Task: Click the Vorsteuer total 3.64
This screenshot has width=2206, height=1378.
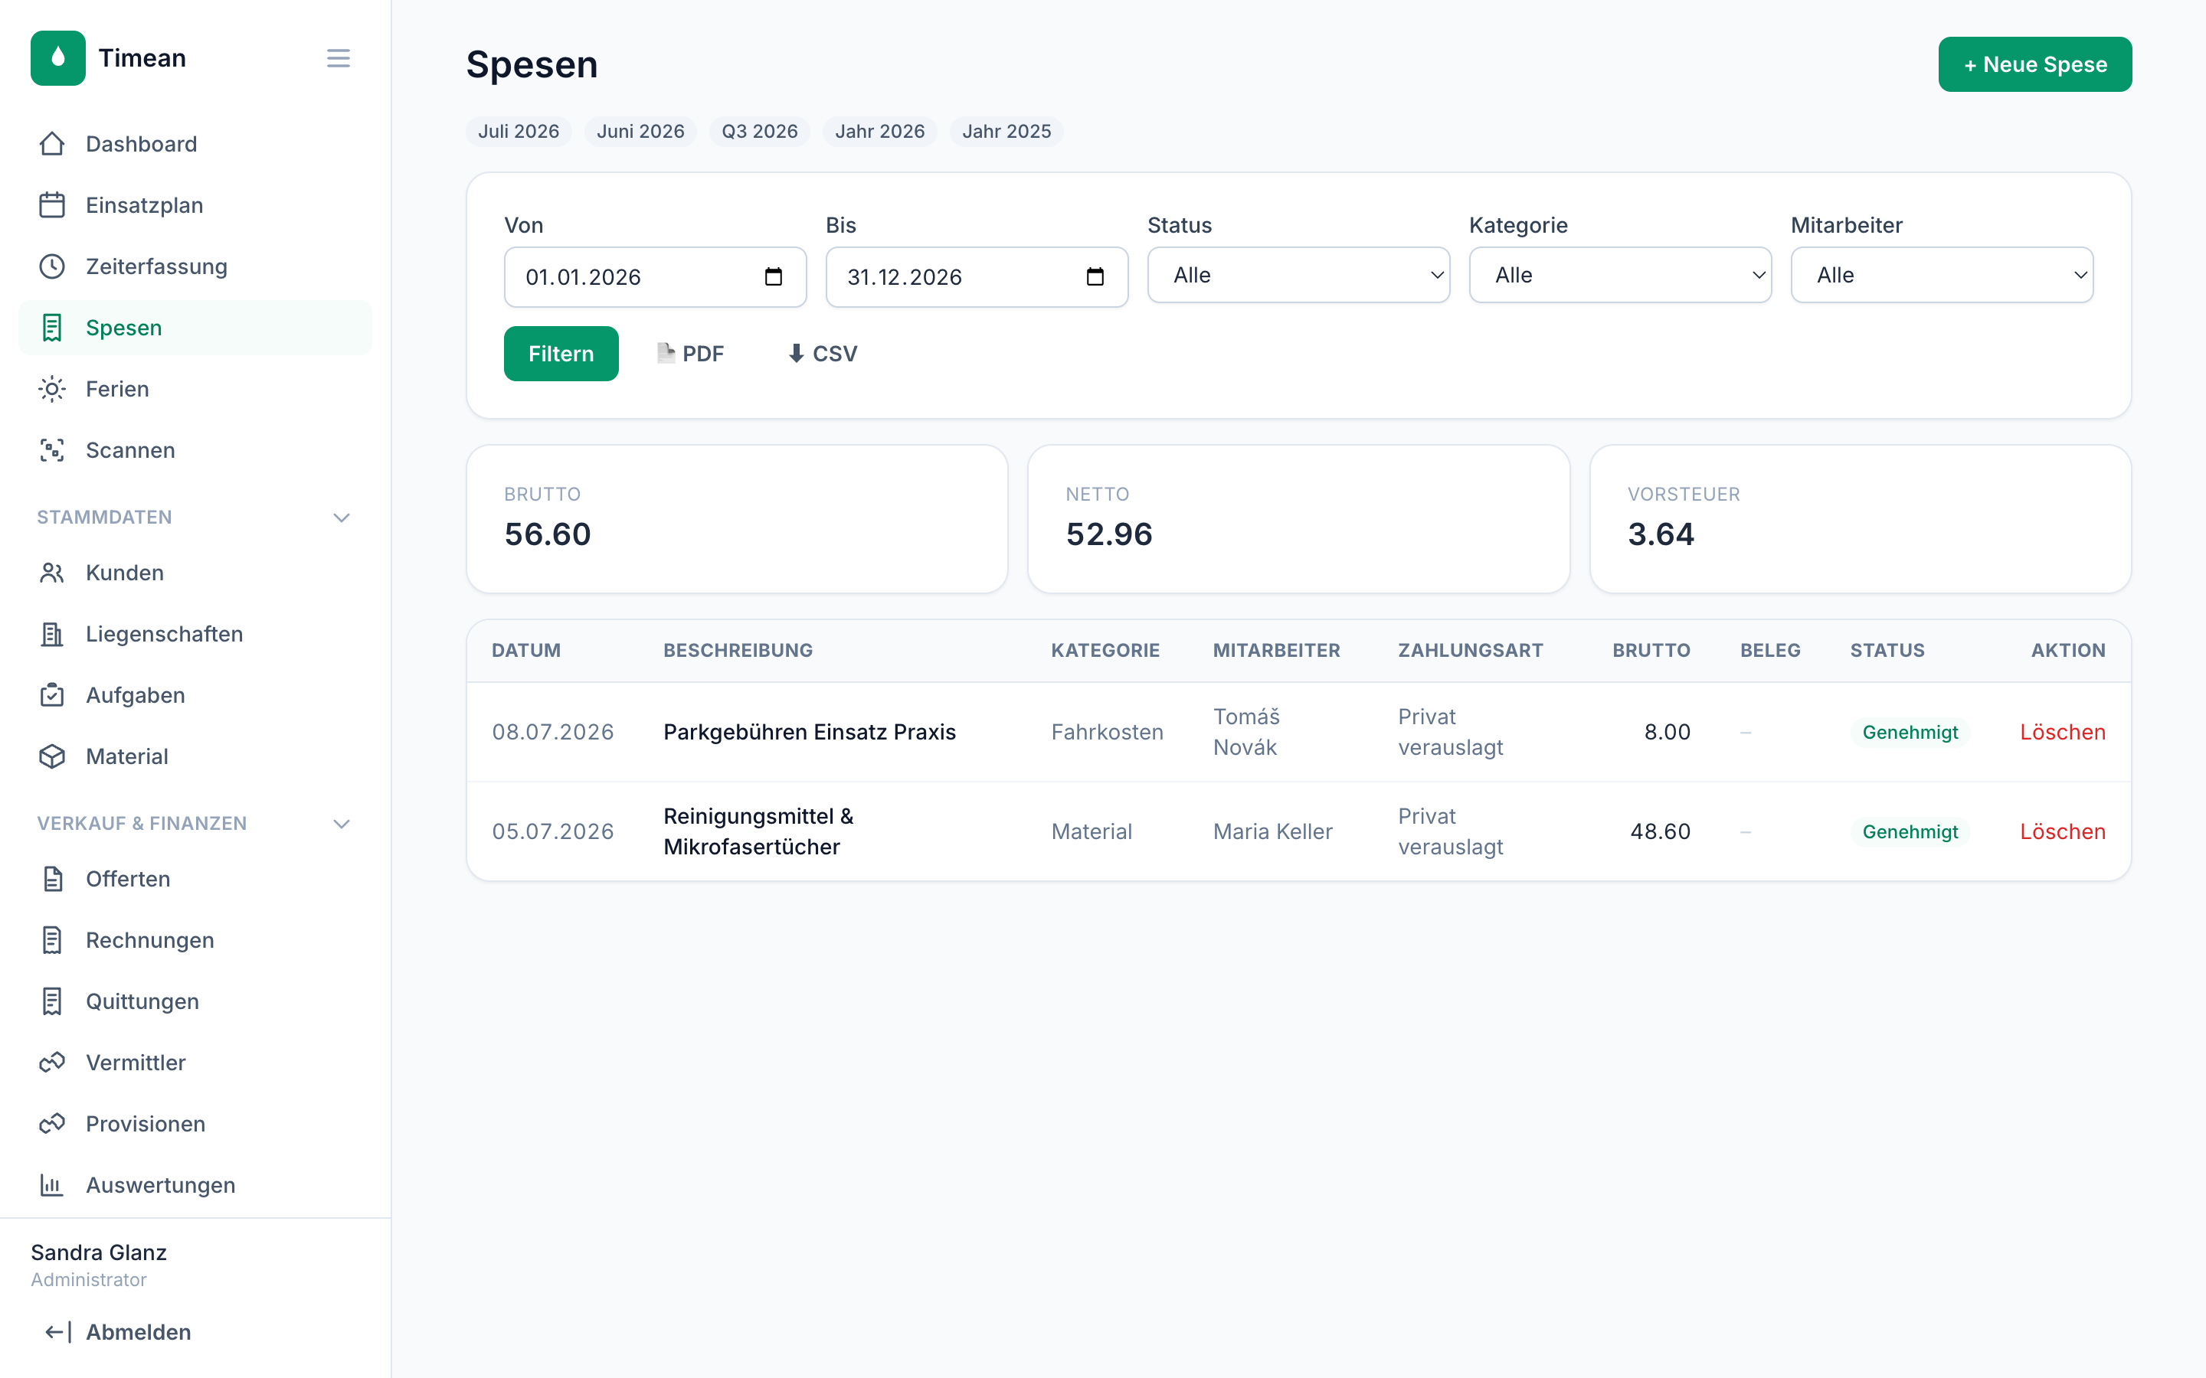Action: click(1661, 534)
